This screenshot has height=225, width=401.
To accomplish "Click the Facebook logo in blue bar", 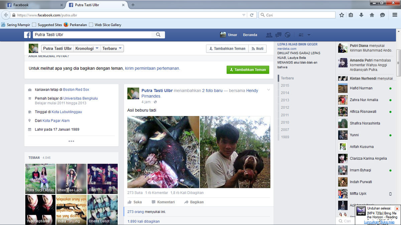I will click(x=27, y=35).
